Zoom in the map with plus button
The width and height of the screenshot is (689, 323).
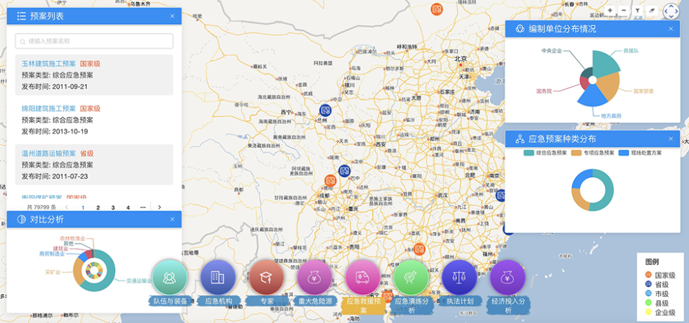[x=610, y=10]
